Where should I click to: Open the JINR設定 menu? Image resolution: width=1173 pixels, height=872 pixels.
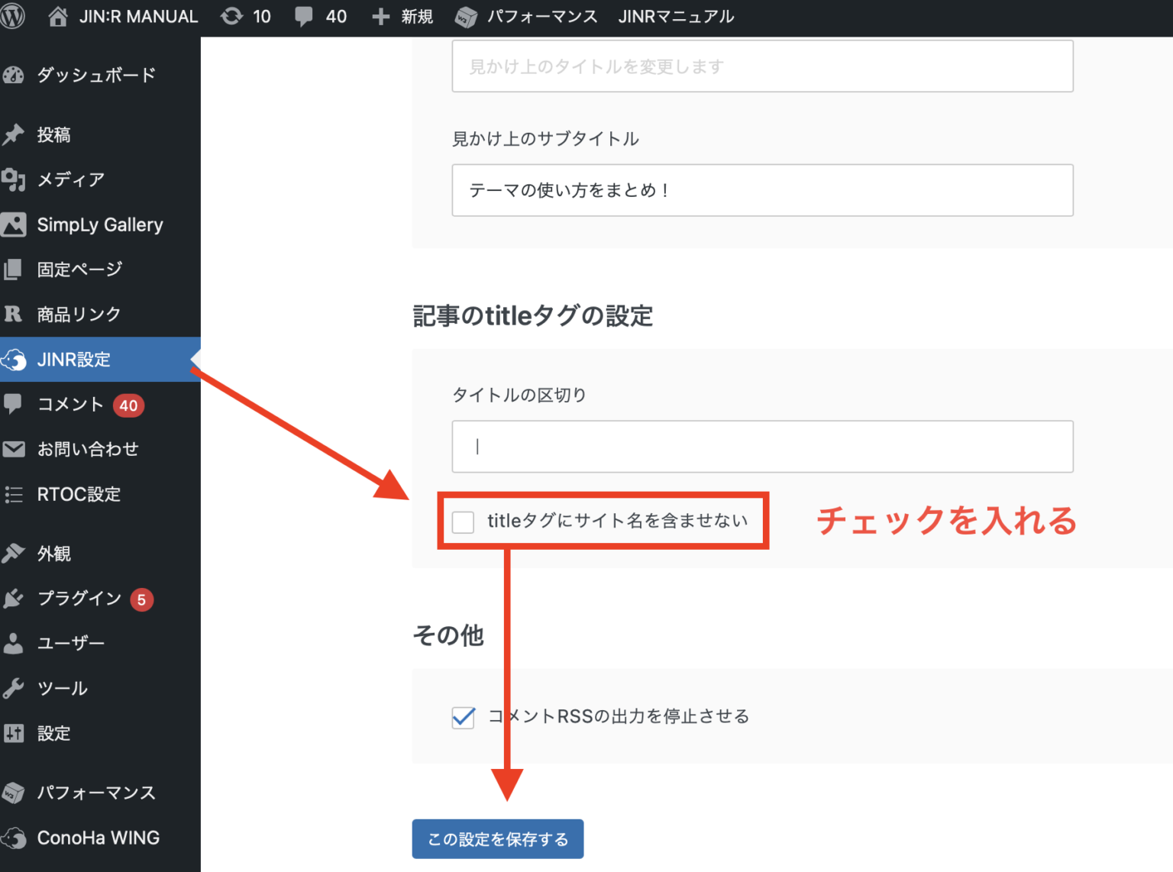pos(74,360)
